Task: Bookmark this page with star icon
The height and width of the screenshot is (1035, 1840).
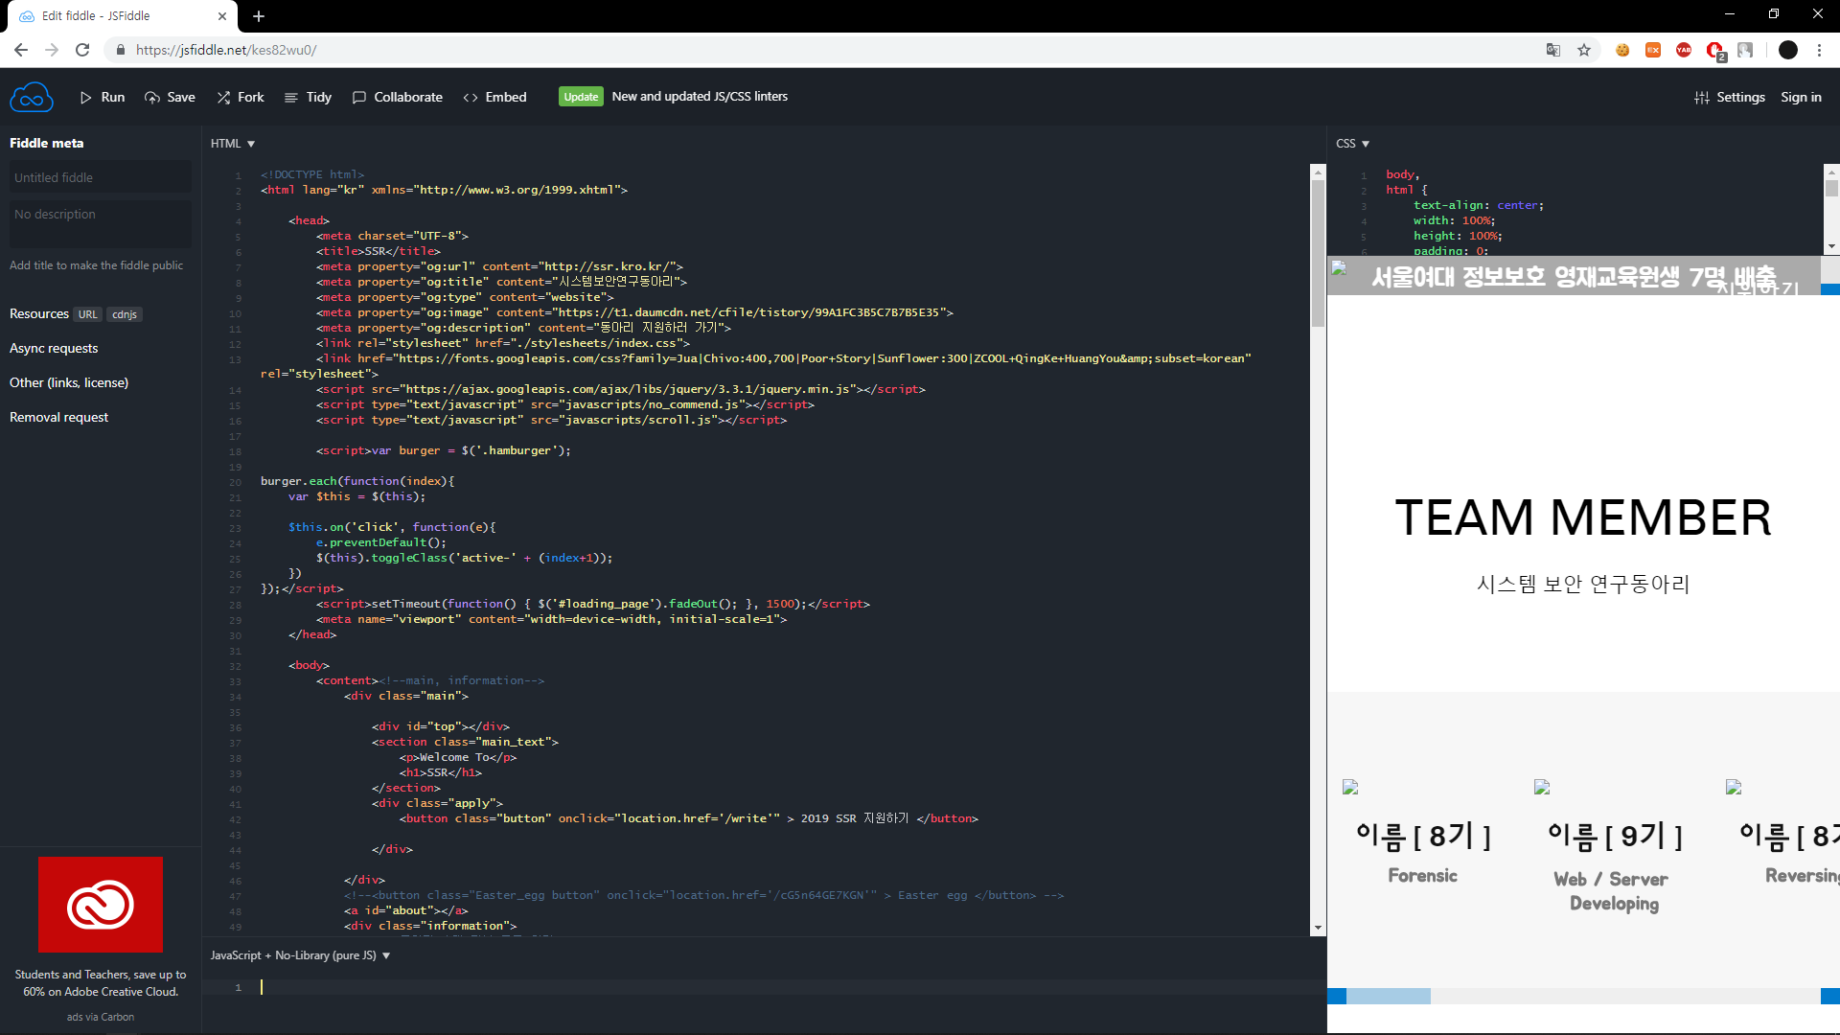Action: (x=1584, y=50)
